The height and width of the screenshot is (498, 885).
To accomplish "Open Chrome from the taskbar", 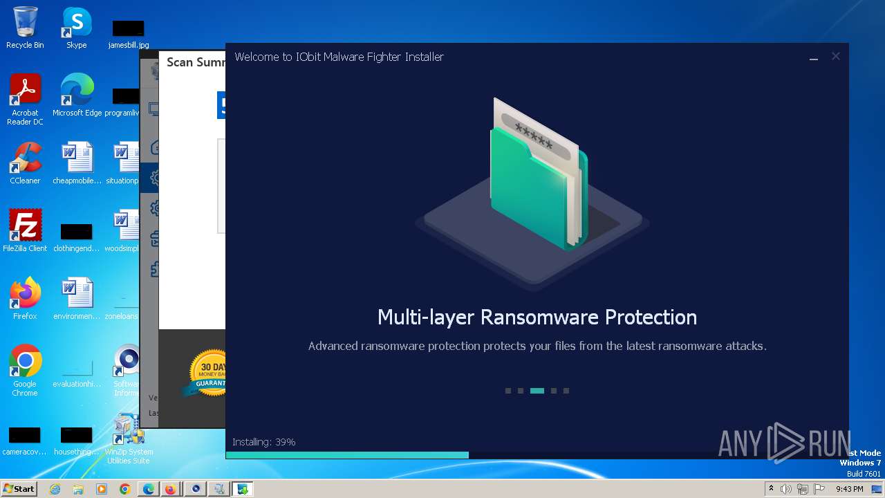I will [x=125, y=489].
